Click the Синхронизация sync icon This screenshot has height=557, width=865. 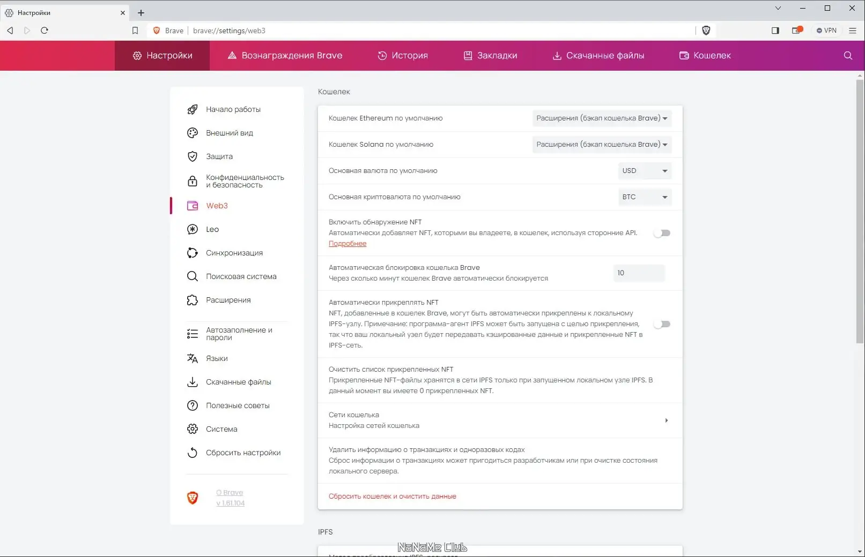(193, 253)
